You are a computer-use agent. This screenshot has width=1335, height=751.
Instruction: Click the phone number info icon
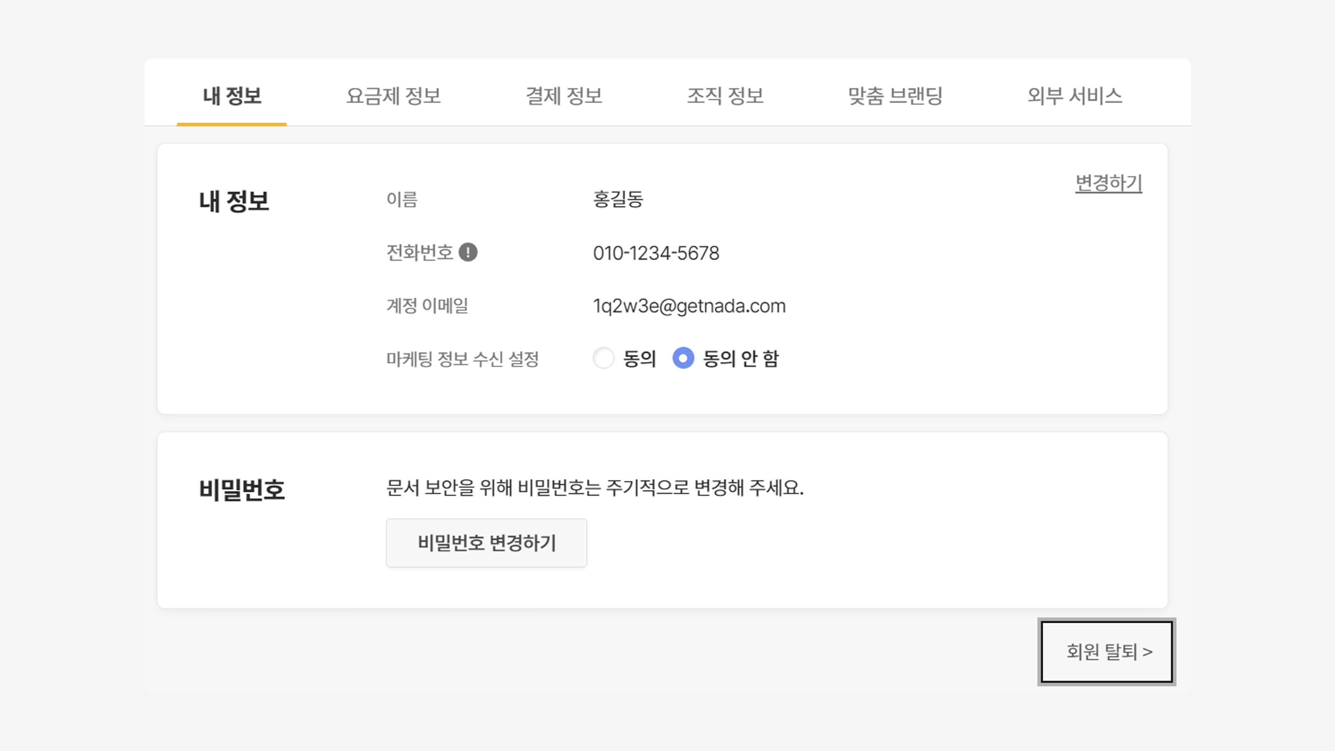point(468,252)
